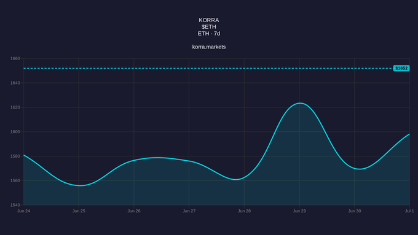Click the 1620 y-axis label
Viewport: 418px width, 235px height.
[x=15, y=107]
